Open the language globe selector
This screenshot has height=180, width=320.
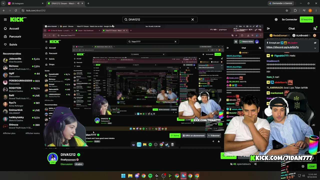tap(276, 19)
